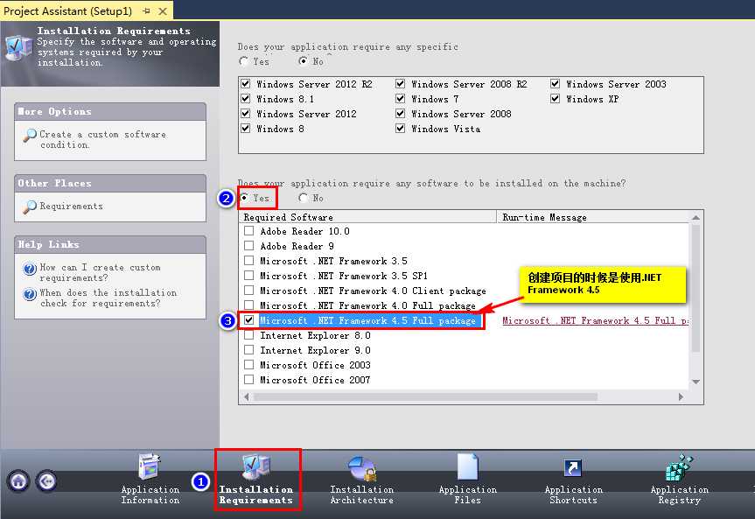Click the vertical scrollbar thumb of software list
The image size is (755, 519).
coord(696,288)
